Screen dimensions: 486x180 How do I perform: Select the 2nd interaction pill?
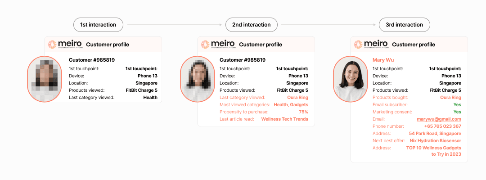click(251, 25)
